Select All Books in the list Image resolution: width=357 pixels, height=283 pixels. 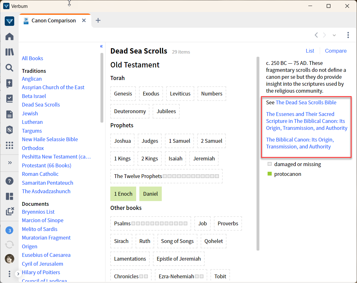32,58
